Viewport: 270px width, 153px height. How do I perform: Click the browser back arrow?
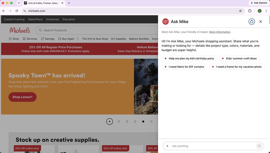pos(4,11)
